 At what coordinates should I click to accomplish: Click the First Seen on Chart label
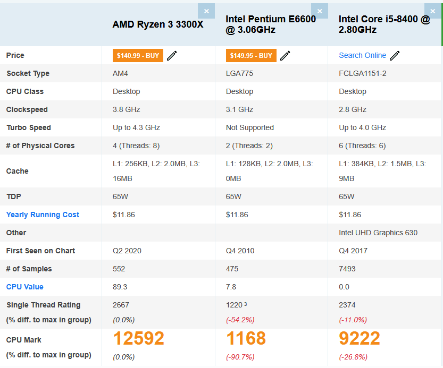(40, 251)
